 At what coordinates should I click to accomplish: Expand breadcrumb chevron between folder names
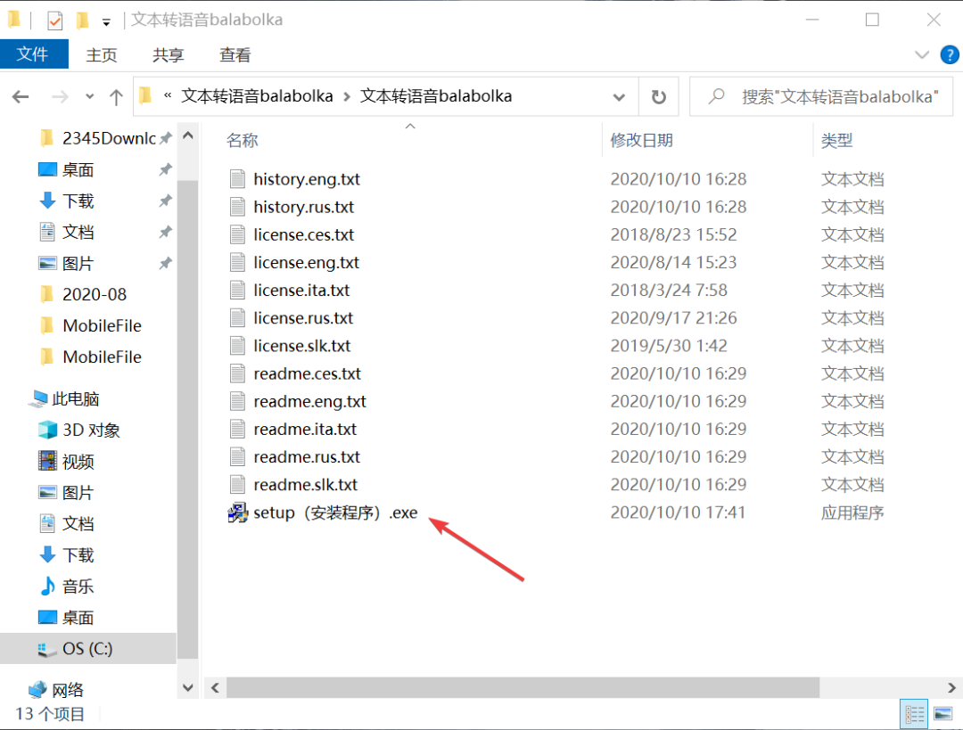click(347, 96)
